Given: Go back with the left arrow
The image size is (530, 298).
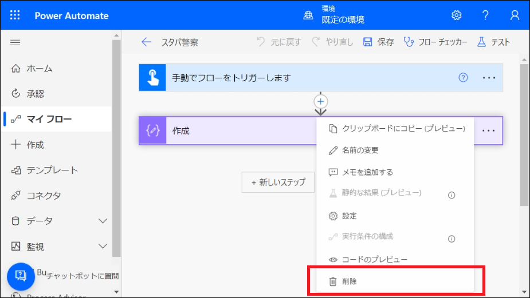Looking at the screenshot, I should tap(146, 42).
